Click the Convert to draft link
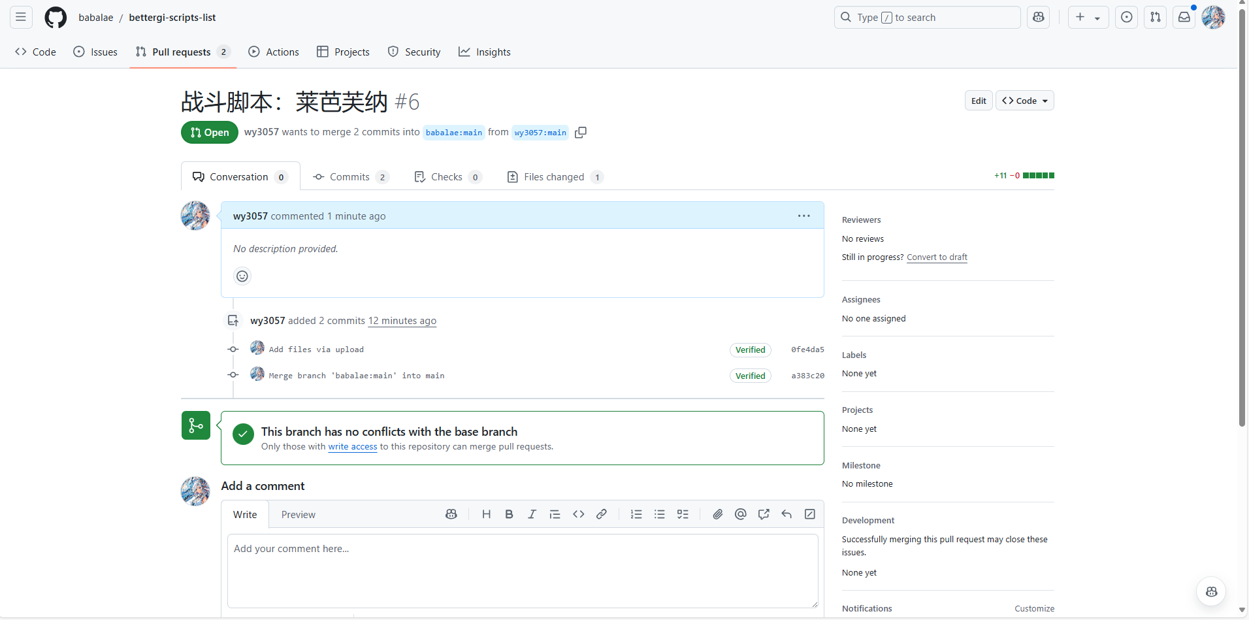 click(937, 257)
